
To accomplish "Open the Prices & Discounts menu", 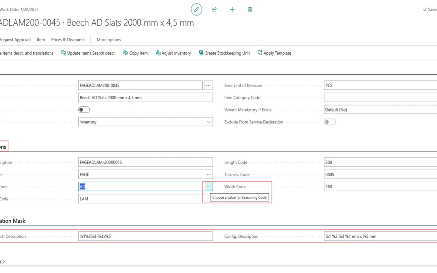I will coord(68,40).
